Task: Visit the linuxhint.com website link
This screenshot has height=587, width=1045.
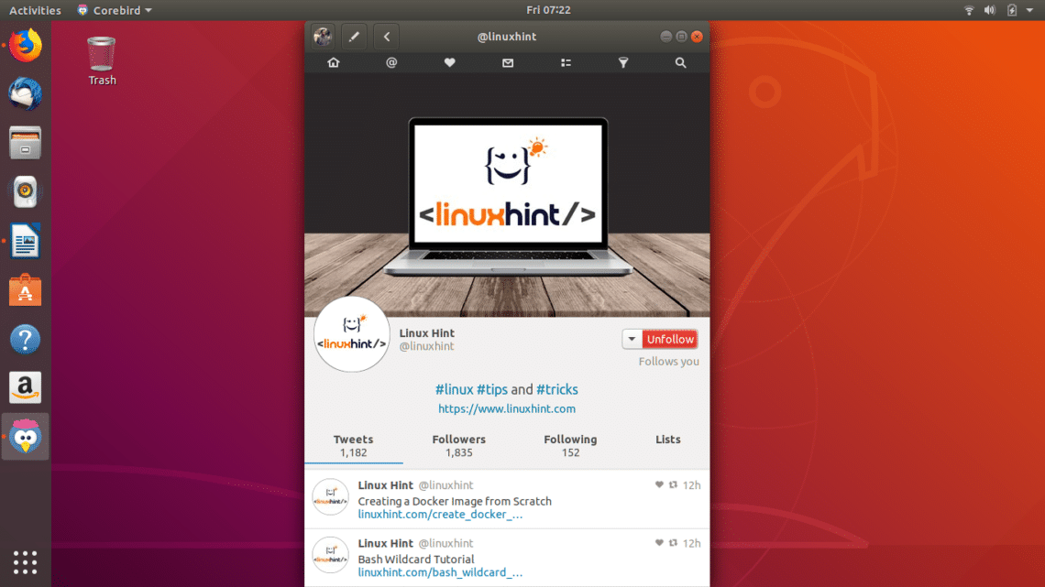Action: point(507,408)
